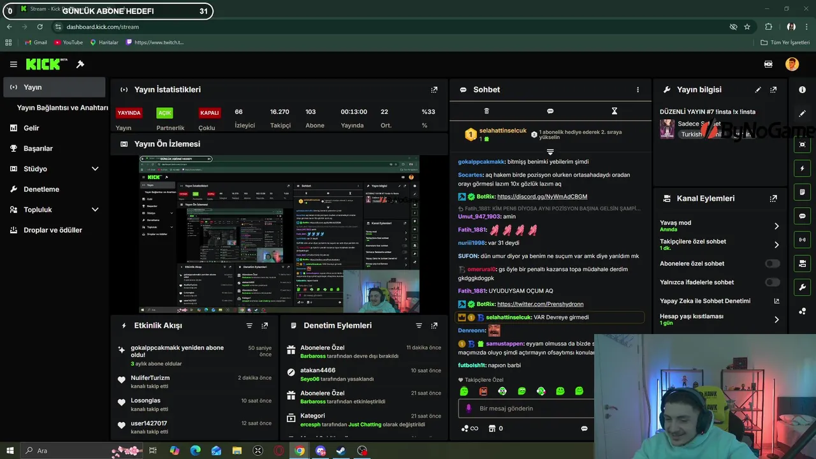816x459 pixels.
Task: Collapse the pinned leaderboard arrow in chat
Action: (x=550, y=152)
